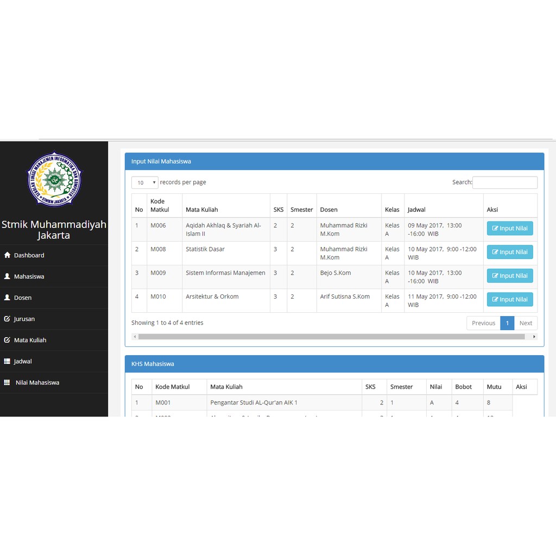The image size is (556, 556).
Task: Go to the Next page
Action: pyautogui.click(x=525, y=323)
